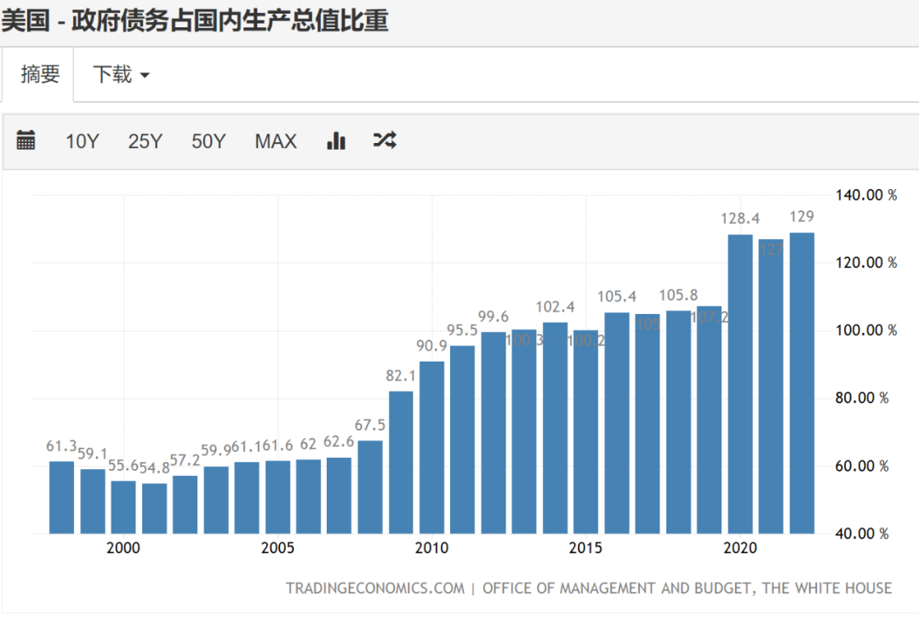This screenshot has width=919, height=623.
Task: Click the TRADINGECONOMICS.COM source text
Action: point(375,588)
